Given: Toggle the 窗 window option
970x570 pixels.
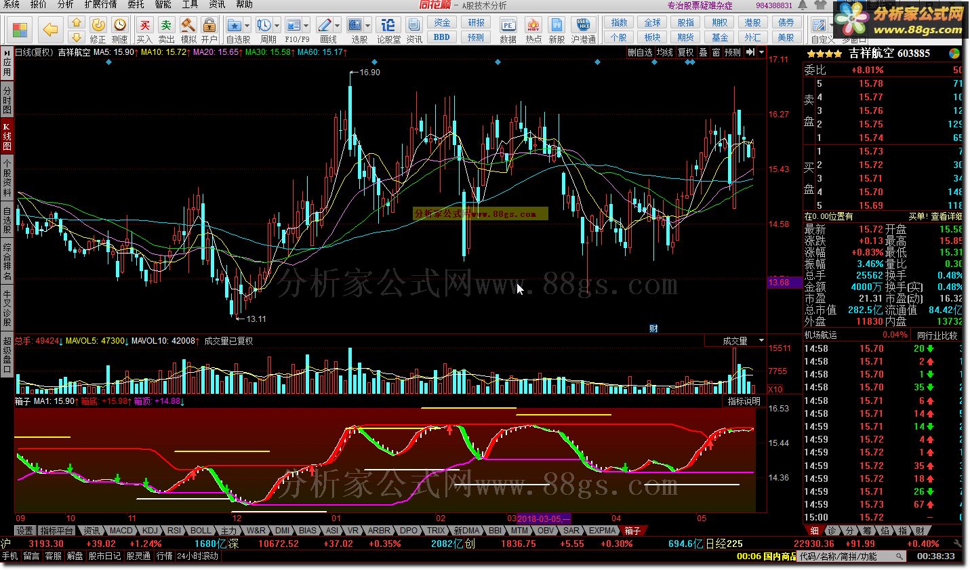Looking at the screenshot, I should (x=716, y=52).
